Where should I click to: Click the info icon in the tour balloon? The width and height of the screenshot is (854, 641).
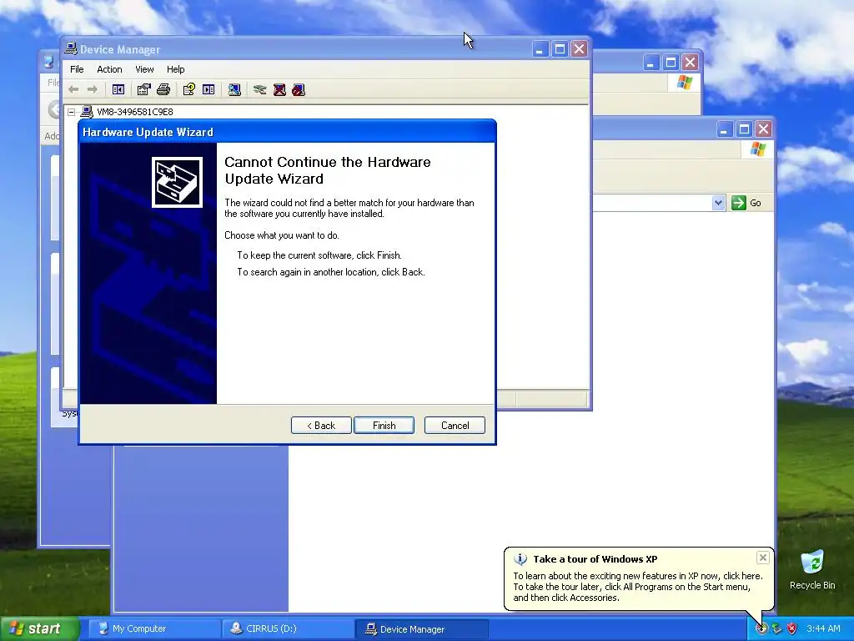point(520,559)
